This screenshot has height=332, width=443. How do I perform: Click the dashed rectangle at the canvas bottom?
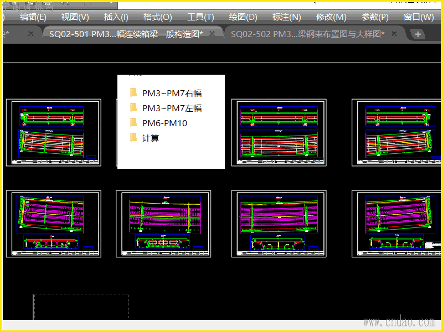coord(81,307)
